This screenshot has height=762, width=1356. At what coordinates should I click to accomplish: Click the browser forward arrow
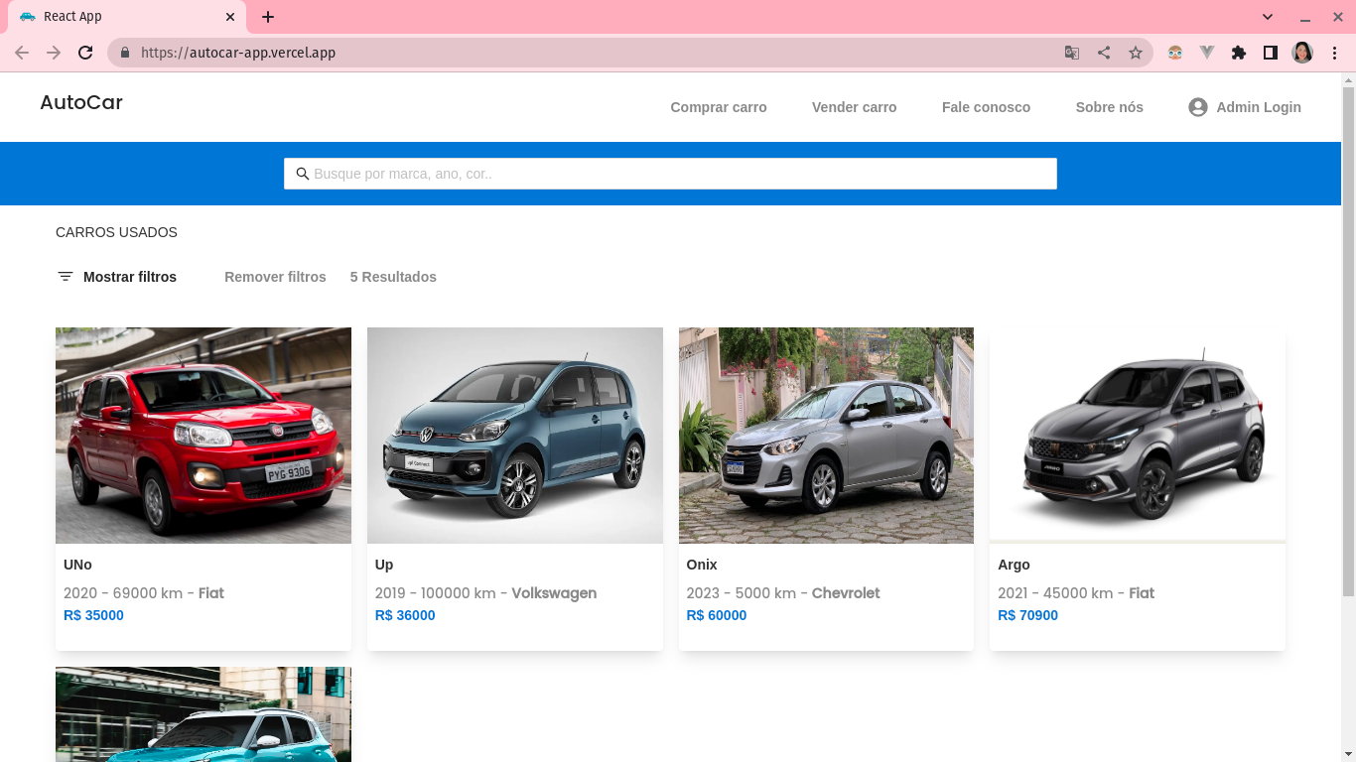(x=54, y=53)
